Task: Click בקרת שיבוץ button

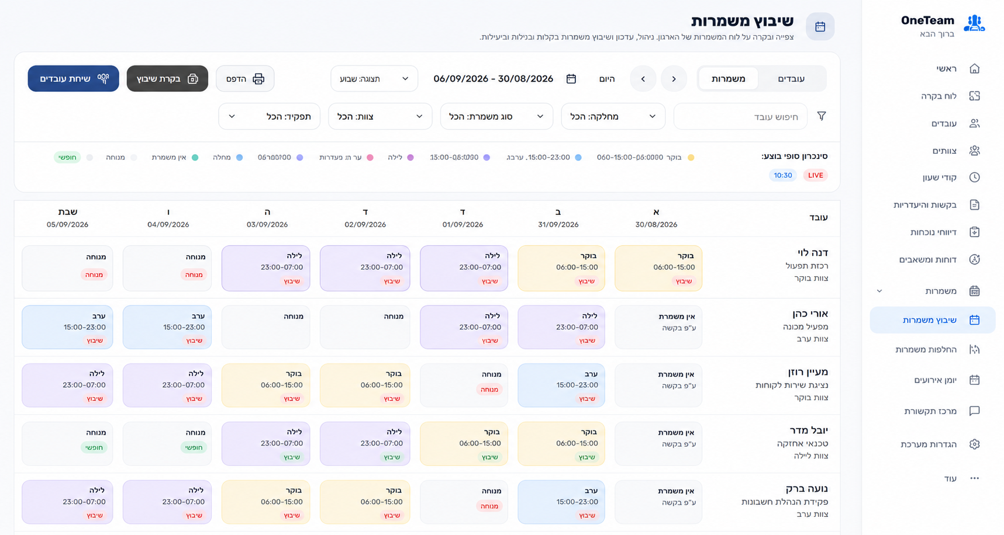Action: coord(167,79)
